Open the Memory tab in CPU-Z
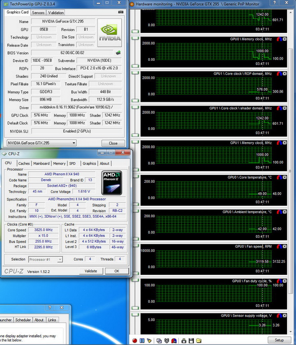This screenshot has height=345, width=296. pos(59,163)
